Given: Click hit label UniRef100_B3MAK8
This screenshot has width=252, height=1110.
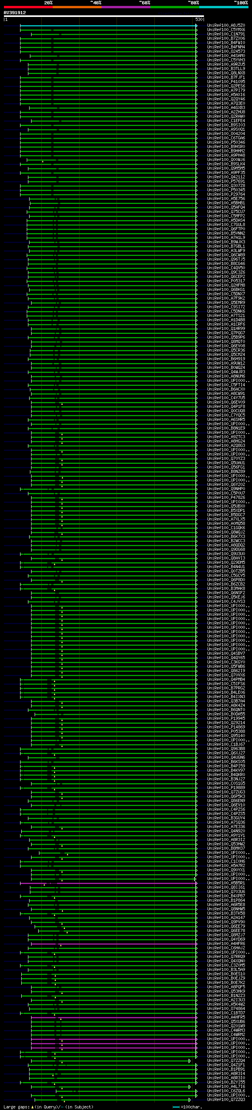Looking at the screenshot, I should point(226,588).
